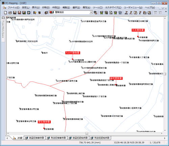Click the open folder icon

(x=10, y=13)
